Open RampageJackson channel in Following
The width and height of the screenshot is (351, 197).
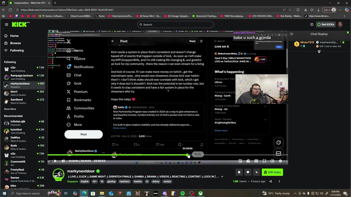coord(24,77)
